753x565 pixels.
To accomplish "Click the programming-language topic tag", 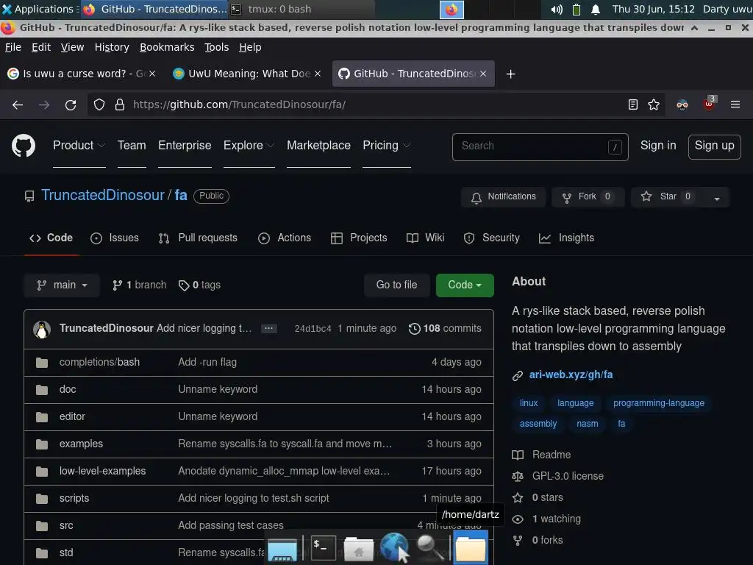I will pos(658,404).
